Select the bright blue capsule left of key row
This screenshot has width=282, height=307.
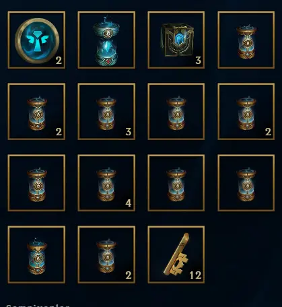pyautogui.click(x=36, y=254)
